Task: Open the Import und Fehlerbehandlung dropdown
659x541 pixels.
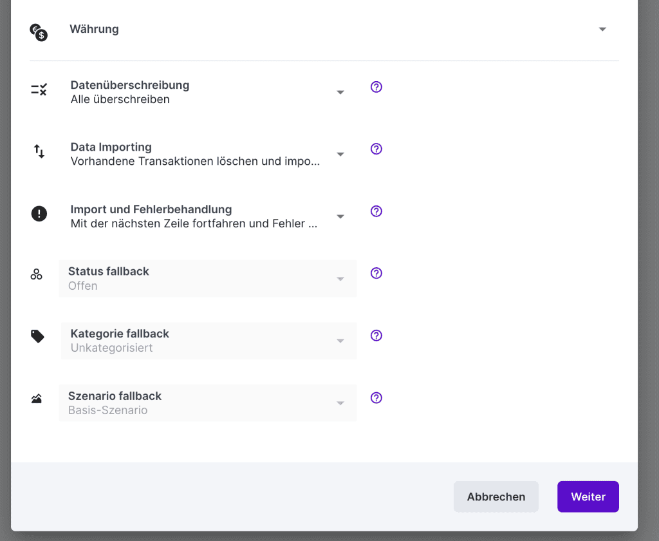Action: [340, 217]
